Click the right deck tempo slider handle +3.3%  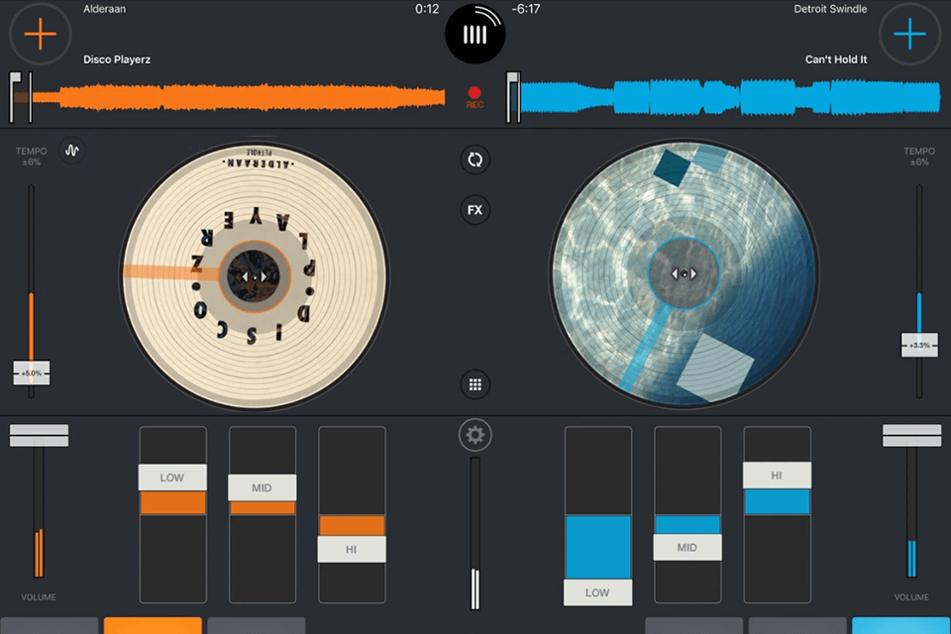pyautogui.click(x=919, y=345)
